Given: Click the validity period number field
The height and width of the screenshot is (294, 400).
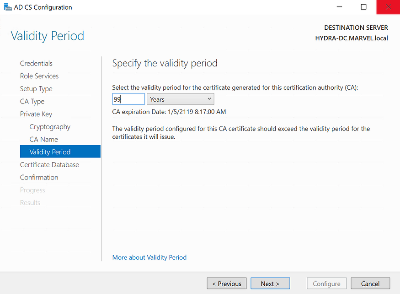Looking at the screenshot, I should (128, 98).
